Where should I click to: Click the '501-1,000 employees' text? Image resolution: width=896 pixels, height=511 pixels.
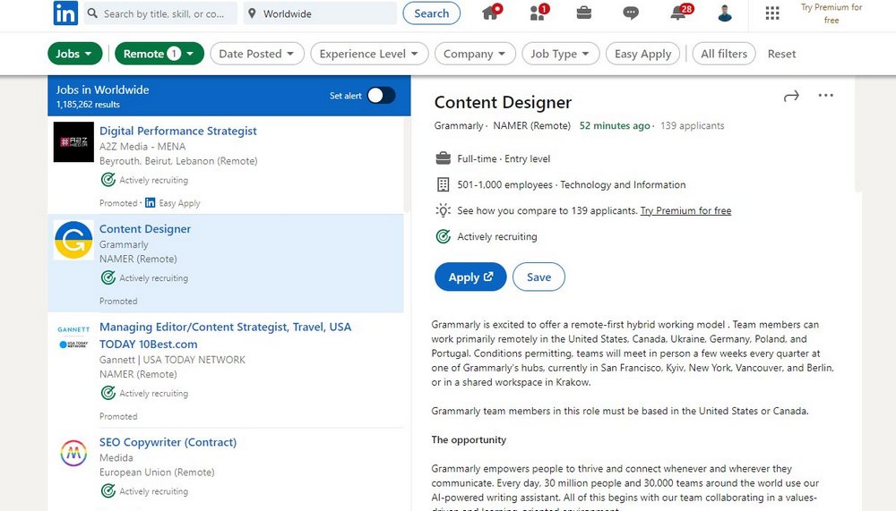tap(504, 185)
